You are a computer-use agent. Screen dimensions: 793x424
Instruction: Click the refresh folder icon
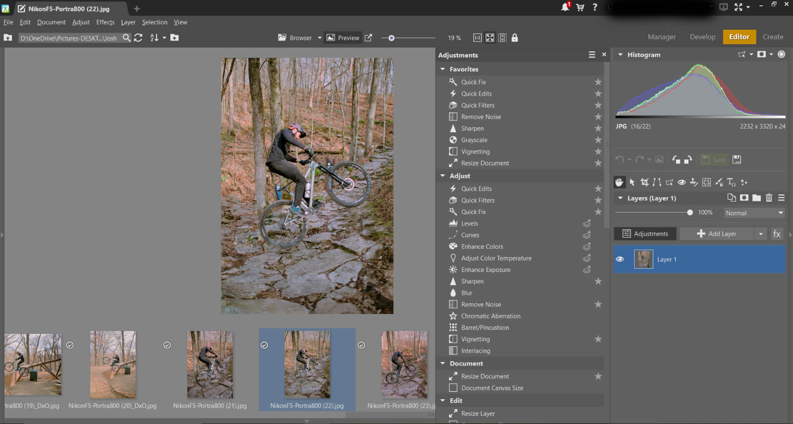(x=138, y=38)
